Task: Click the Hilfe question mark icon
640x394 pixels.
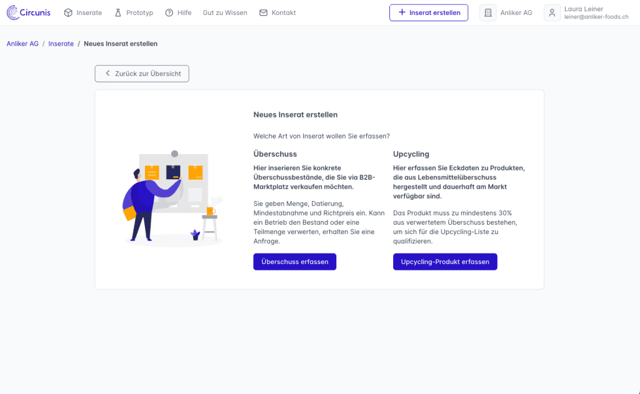Action: pyautogui.click(x=169, y=12)
